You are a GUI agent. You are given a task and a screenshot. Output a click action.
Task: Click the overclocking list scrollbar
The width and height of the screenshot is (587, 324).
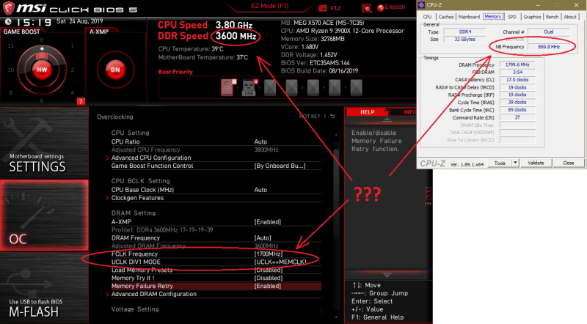336,194
